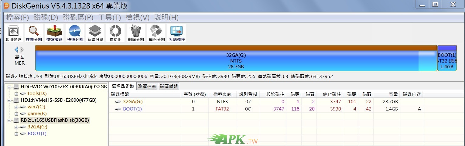Open the 磁碟區(P) menu
The height and width of the screenshot is (146, 465).
click(x=78, y=17)
